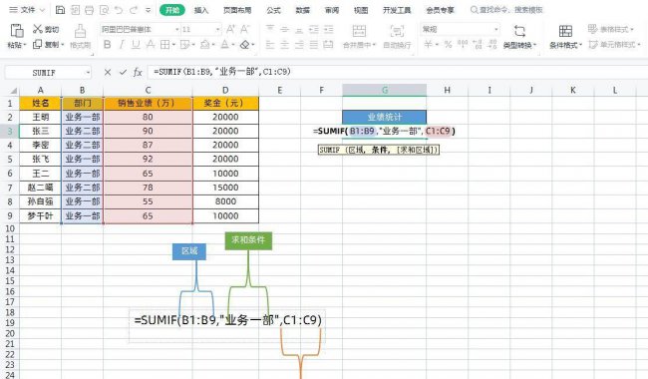Click the cell borders icon
The width and height of the screenshot is (648, 379).
164,44
